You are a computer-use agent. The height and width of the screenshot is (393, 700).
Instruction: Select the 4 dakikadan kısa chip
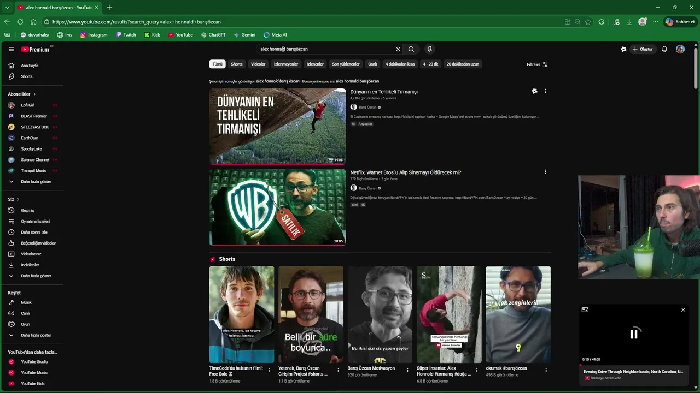pos(400,64)
